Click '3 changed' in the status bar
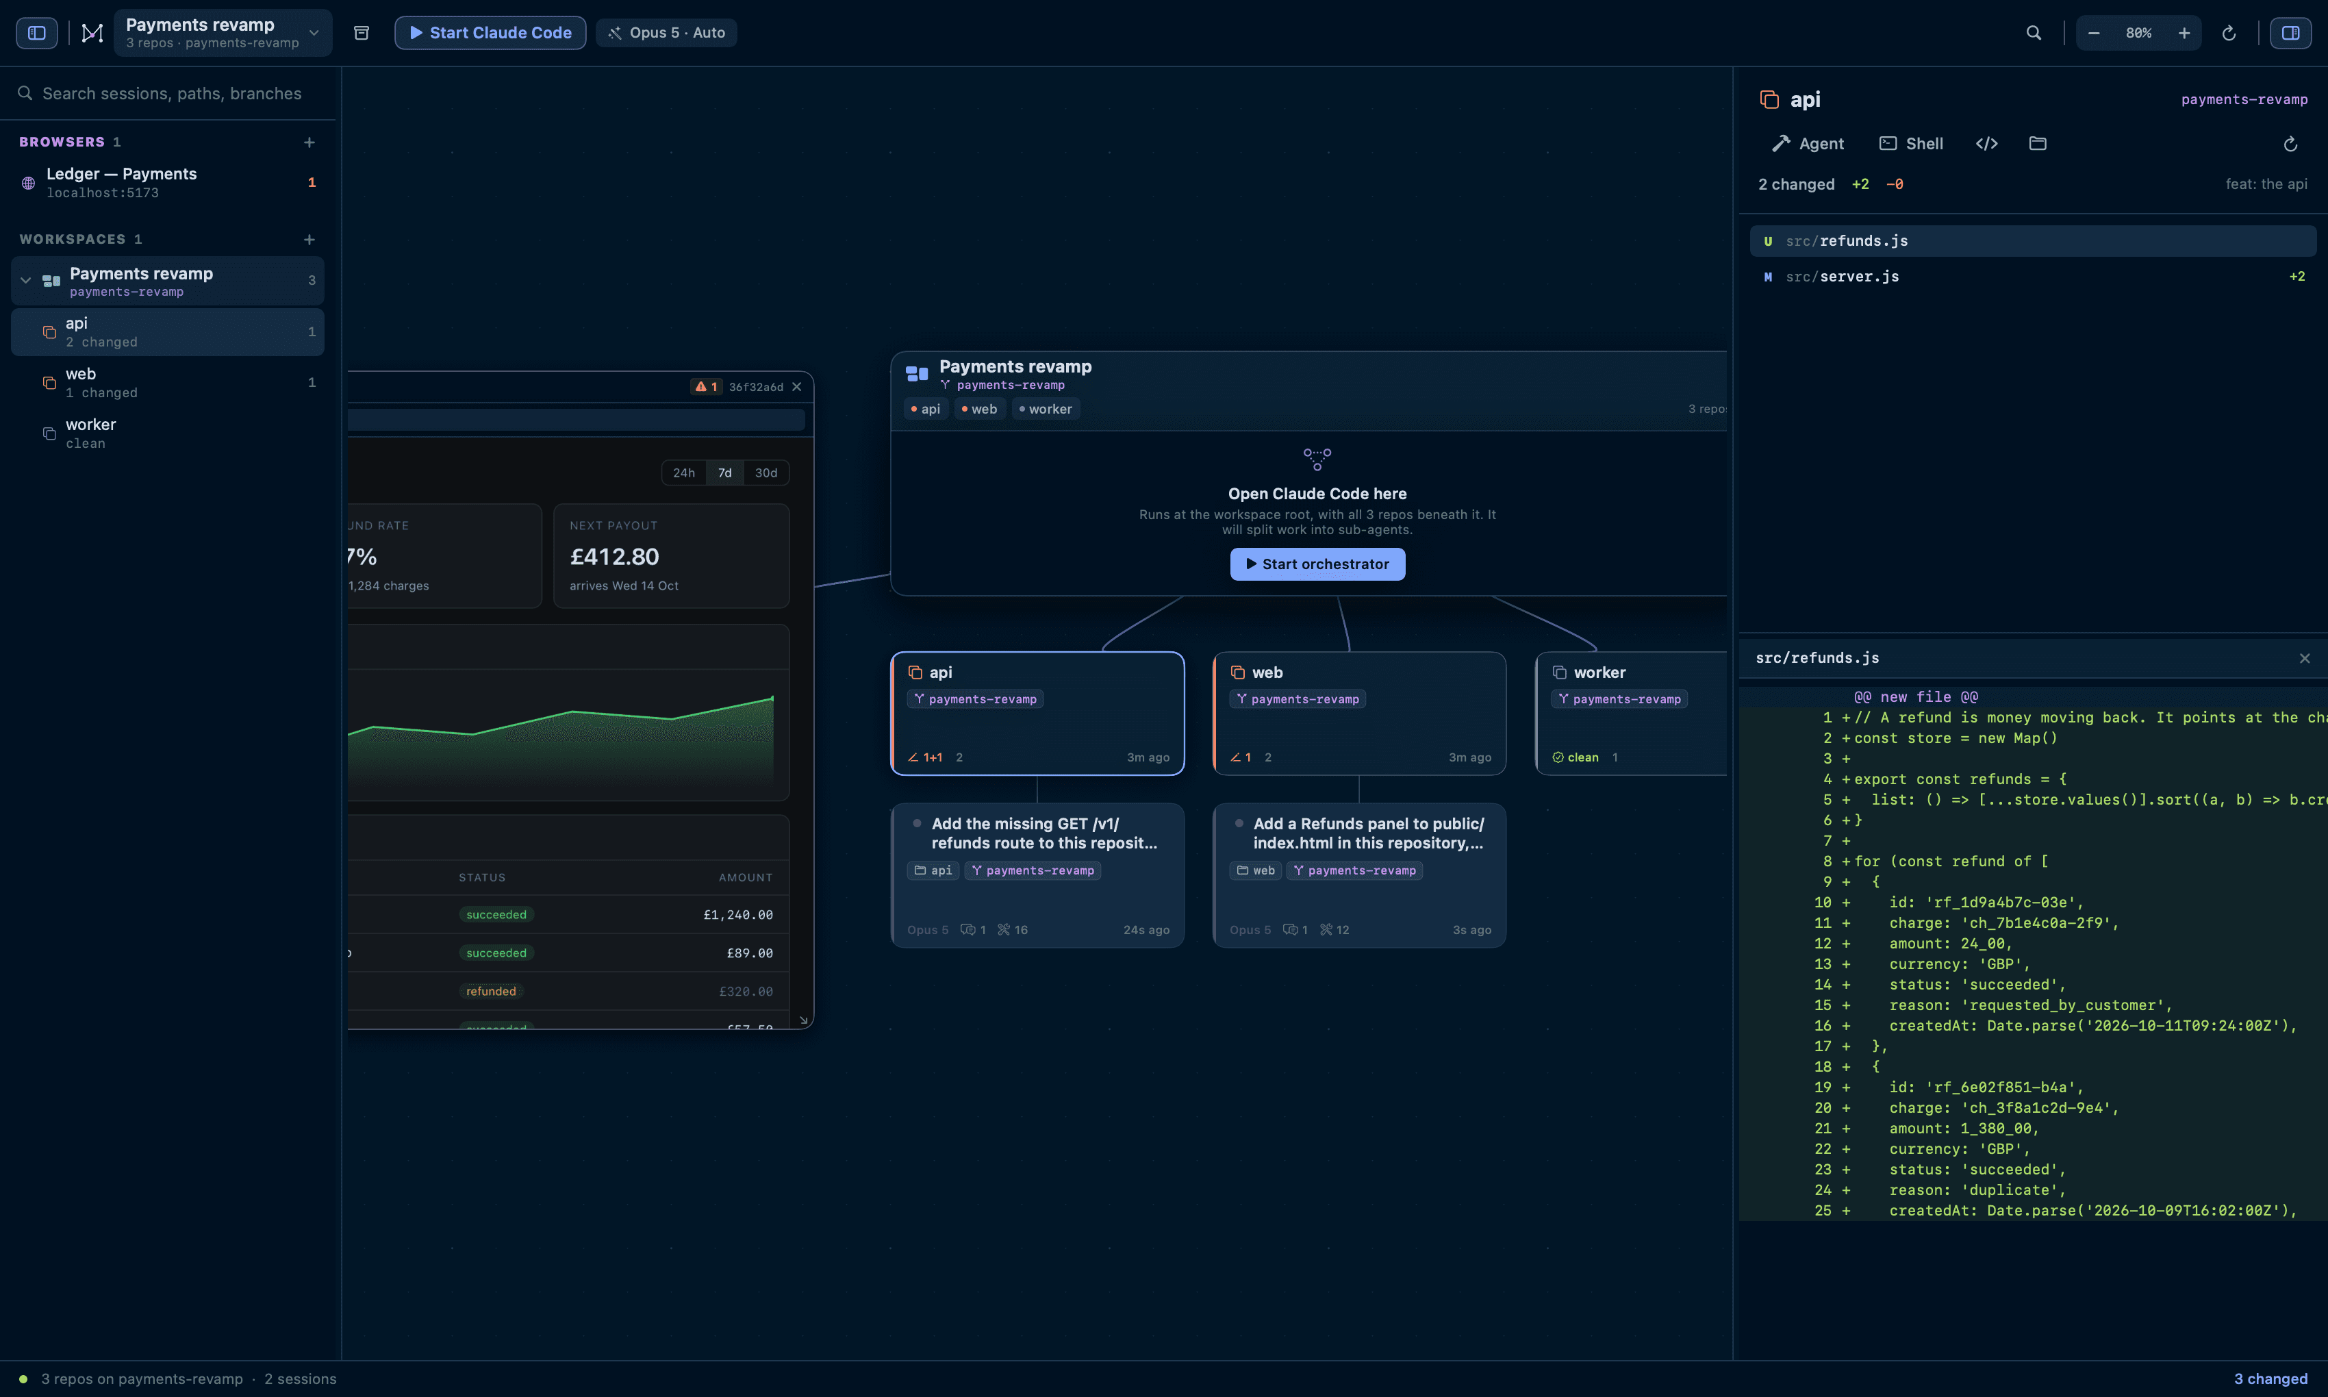 [2270, 1379]
